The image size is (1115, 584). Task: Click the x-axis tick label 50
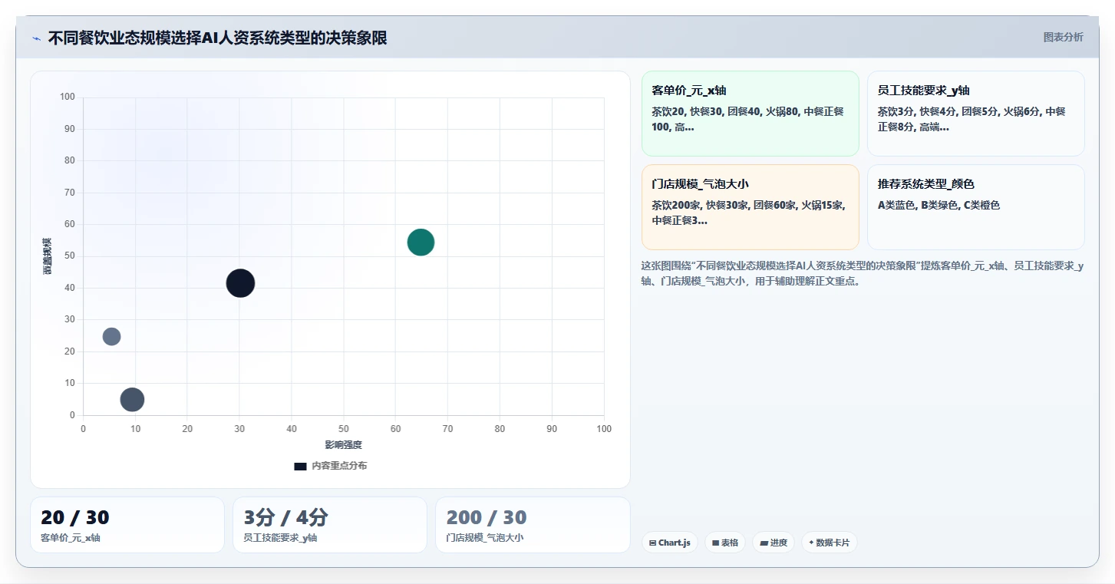(343, 429)
